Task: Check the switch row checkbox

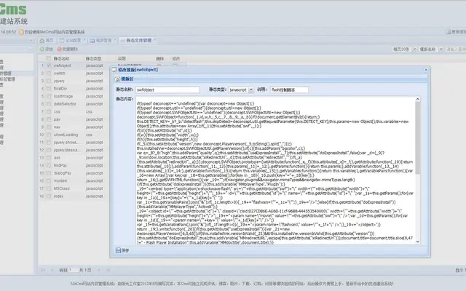Action: tap(49, 73)
